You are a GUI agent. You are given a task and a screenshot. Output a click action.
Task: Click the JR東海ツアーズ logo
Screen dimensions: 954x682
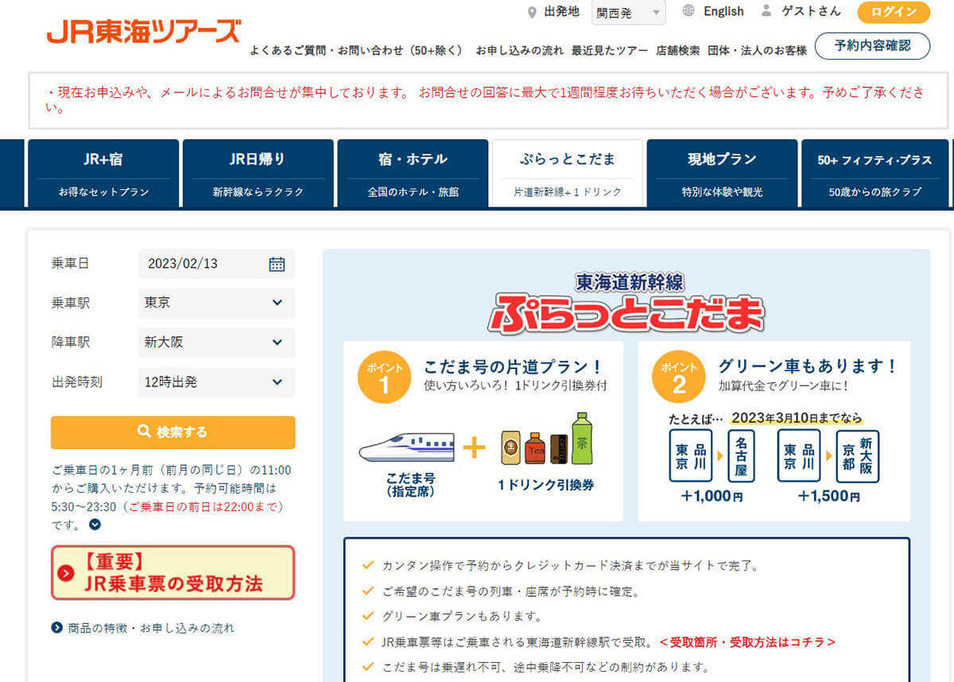[x=143, y=31]
